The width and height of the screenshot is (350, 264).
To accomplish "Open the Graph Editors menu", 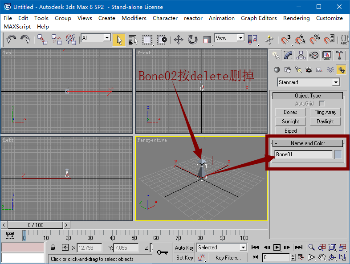I will [259, 18].
